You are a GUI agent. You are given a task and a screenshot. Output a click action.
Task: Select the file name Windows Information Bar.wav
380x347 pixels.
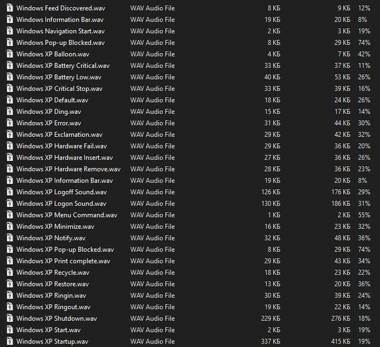click(60, 20)
